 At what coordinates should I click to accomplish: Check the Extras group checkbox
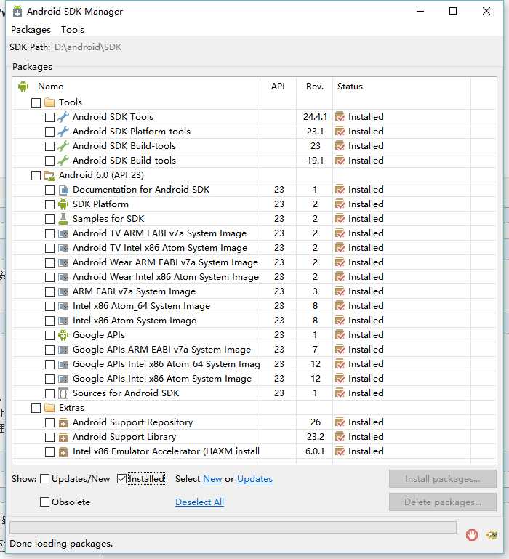point(36,409)
